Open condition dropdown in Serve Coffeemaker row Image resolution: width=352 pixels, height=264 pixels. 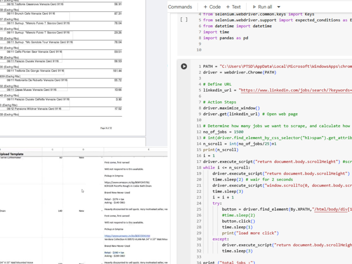point(102,158)
